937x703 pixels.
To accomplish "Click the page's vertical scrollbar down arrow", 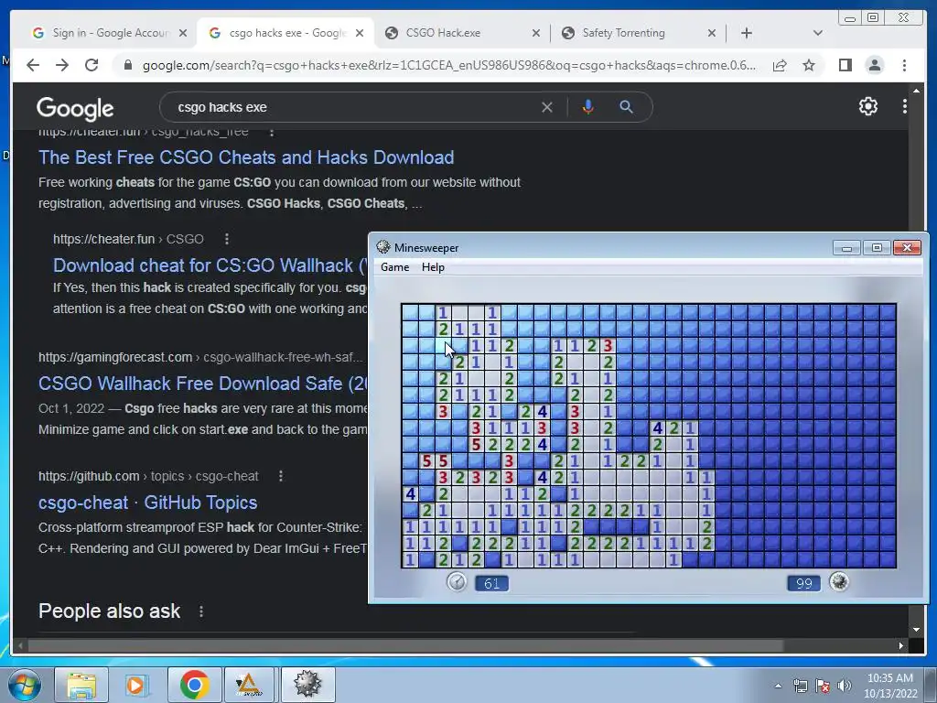I will click(x=916, y=630).
